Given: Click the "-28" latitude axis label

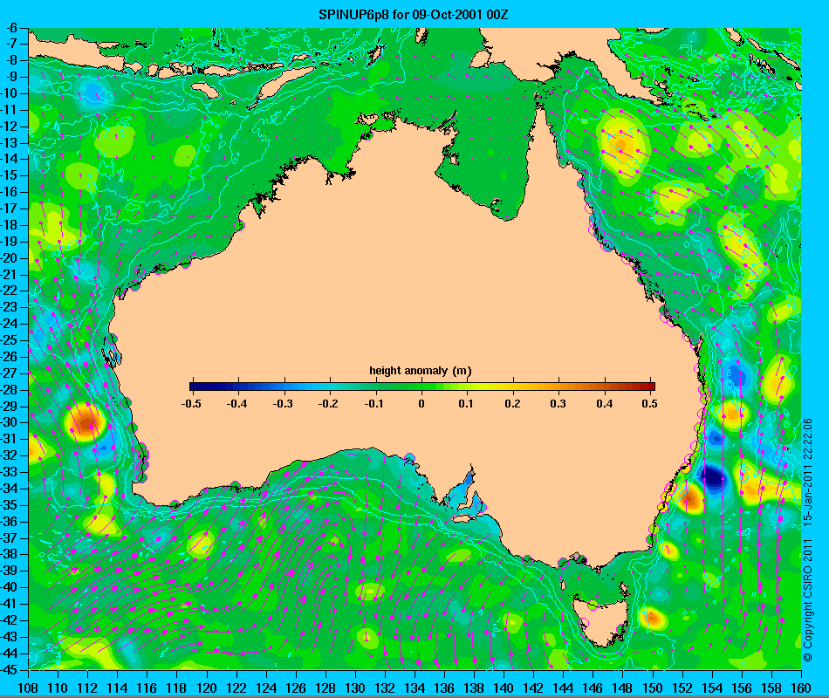Looking at the screenshot, I should pos(10,390).
